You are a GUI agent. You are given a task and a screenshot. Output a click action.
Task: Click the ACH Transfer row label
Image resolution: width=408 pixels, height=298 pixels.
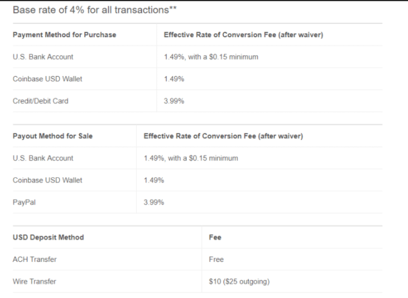tap(34, 260)
